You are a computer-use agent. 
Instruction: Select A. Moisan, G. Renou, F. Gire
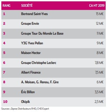click(40, 82)
